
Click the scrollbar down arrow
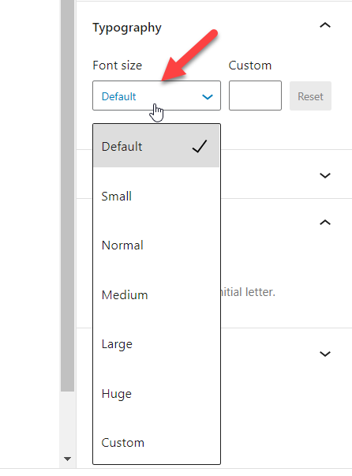[x=67, y=459]
